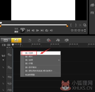Jump to the start with Home button
The width and height of the screenshot is (95, 92).
28,30
